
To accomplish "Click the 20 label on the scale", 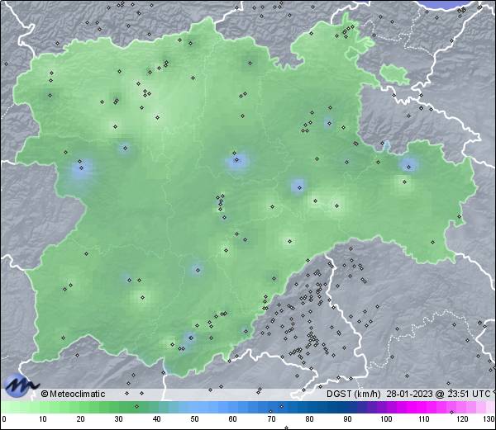I will tap(81, 419).
